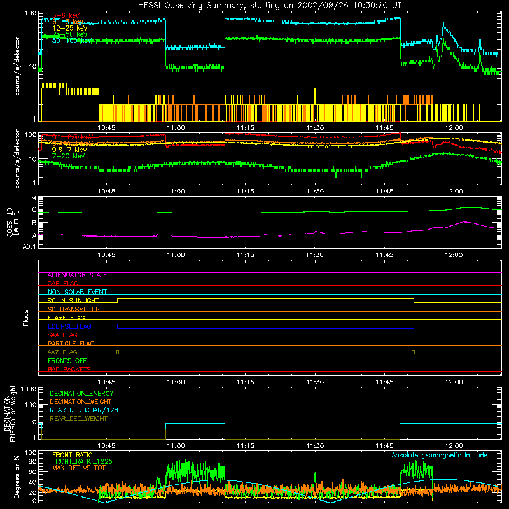Viewport: 509px width, 509px height.
Task: Click the '12:00' time label under MeV panel
Action: tap(454, 192)
